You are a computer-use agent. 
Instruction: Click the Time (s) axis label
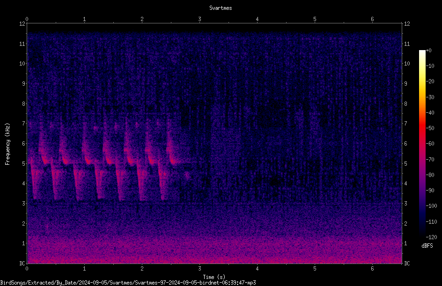[214, 277]
